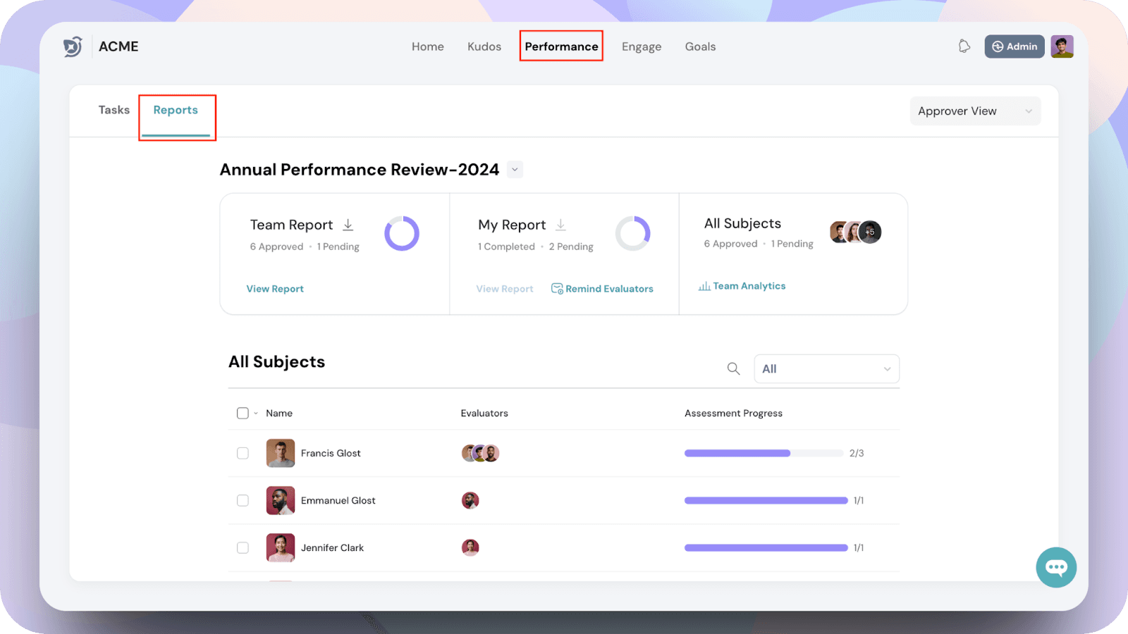The height and width of the screenshot is (634, 1128).
Task: Check the box for Jennifer Clark
Action: (243, 547)
